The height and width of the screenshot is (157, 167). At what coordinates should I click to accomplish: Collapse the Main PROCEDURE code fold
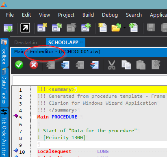coord(34,117)
